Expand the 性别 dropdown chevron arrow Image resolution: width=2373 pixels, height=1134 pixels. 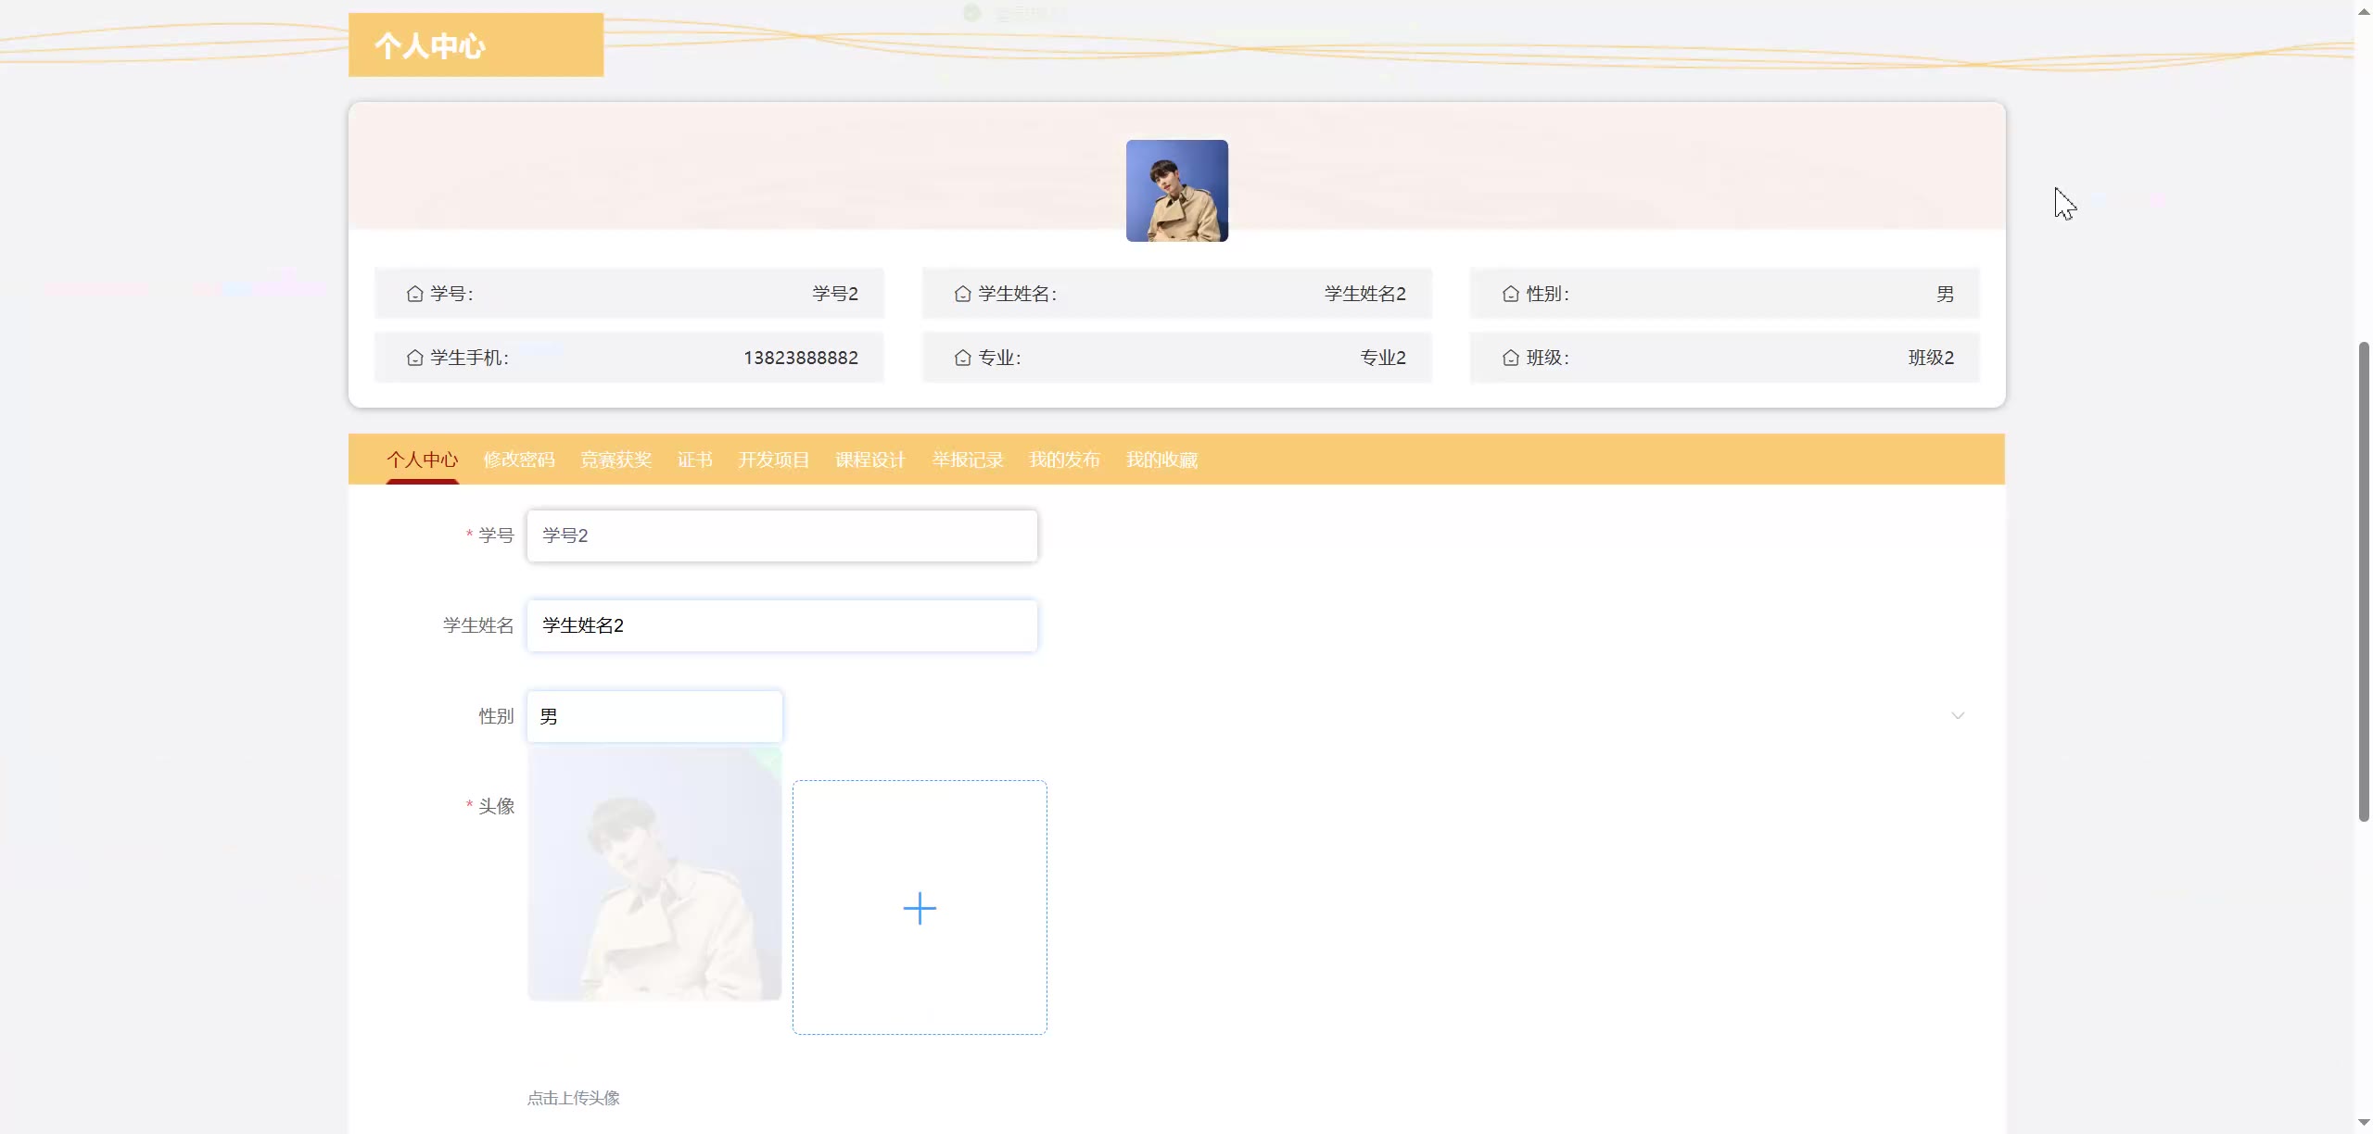pyautogui.click(x=1957, y=716)
